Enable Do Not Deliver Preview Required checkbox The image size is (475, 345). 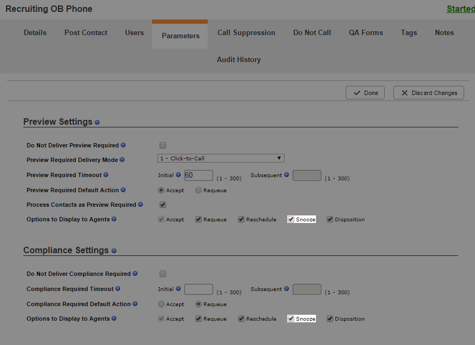(163, 145)
